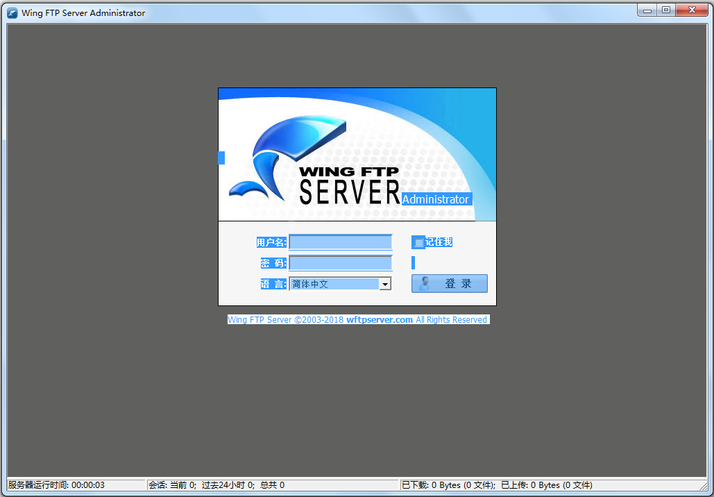Click the user icon on login button
The width and height of the screenshot is (714, 497).
click(x=425, y=283)
